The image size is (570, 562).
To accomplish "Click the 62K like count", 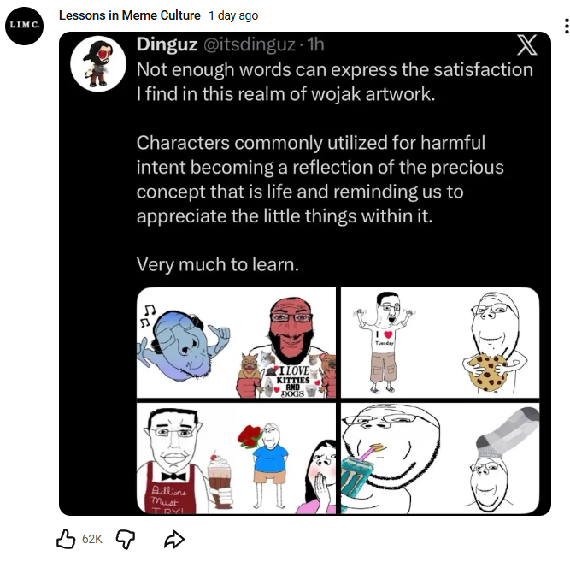I will coord(92,539).
